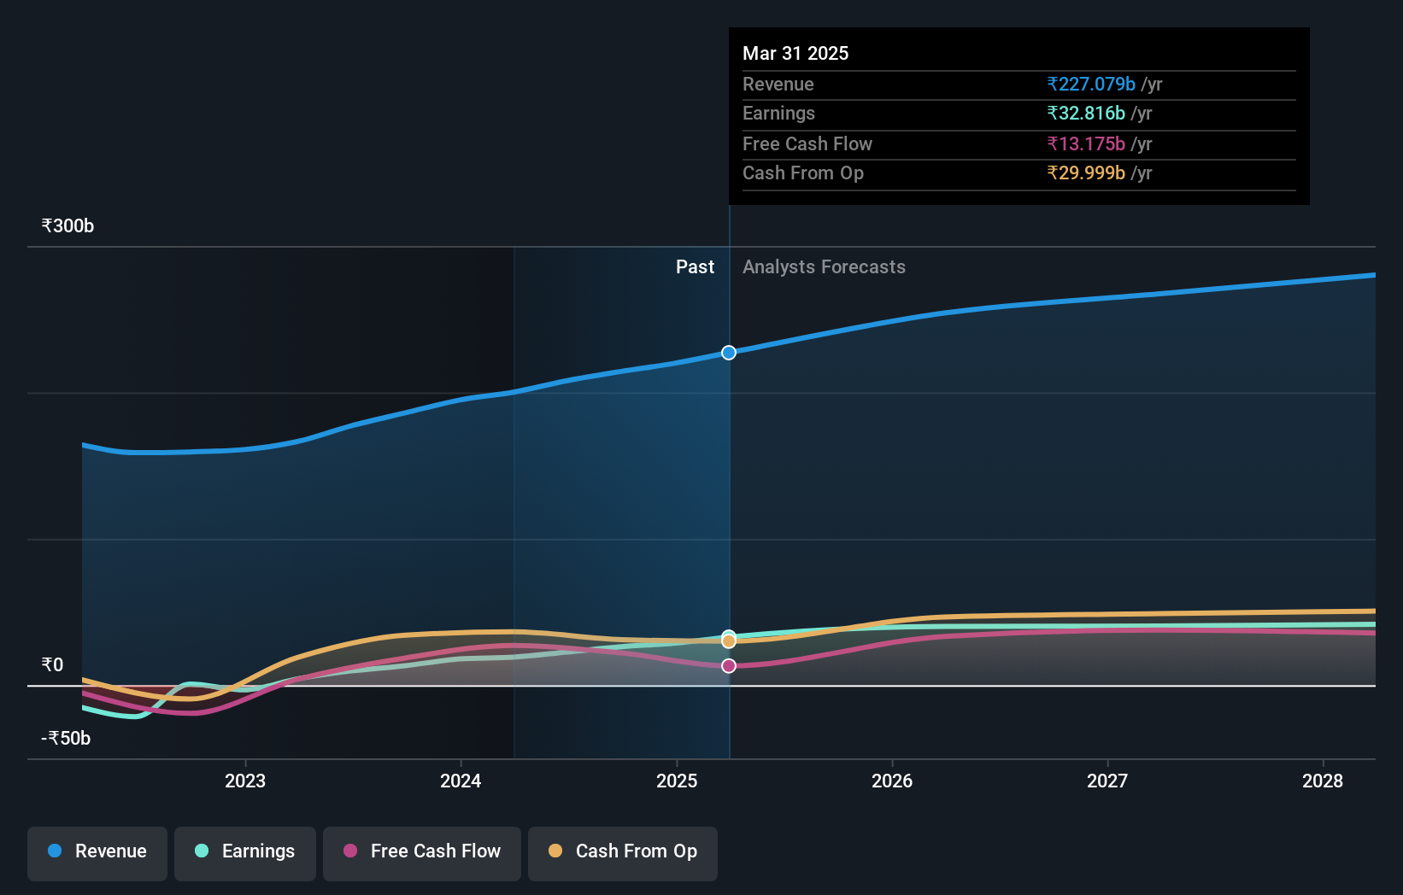Click the ₹227.079b revenue value in tooltip

(x=1091, y=84)
